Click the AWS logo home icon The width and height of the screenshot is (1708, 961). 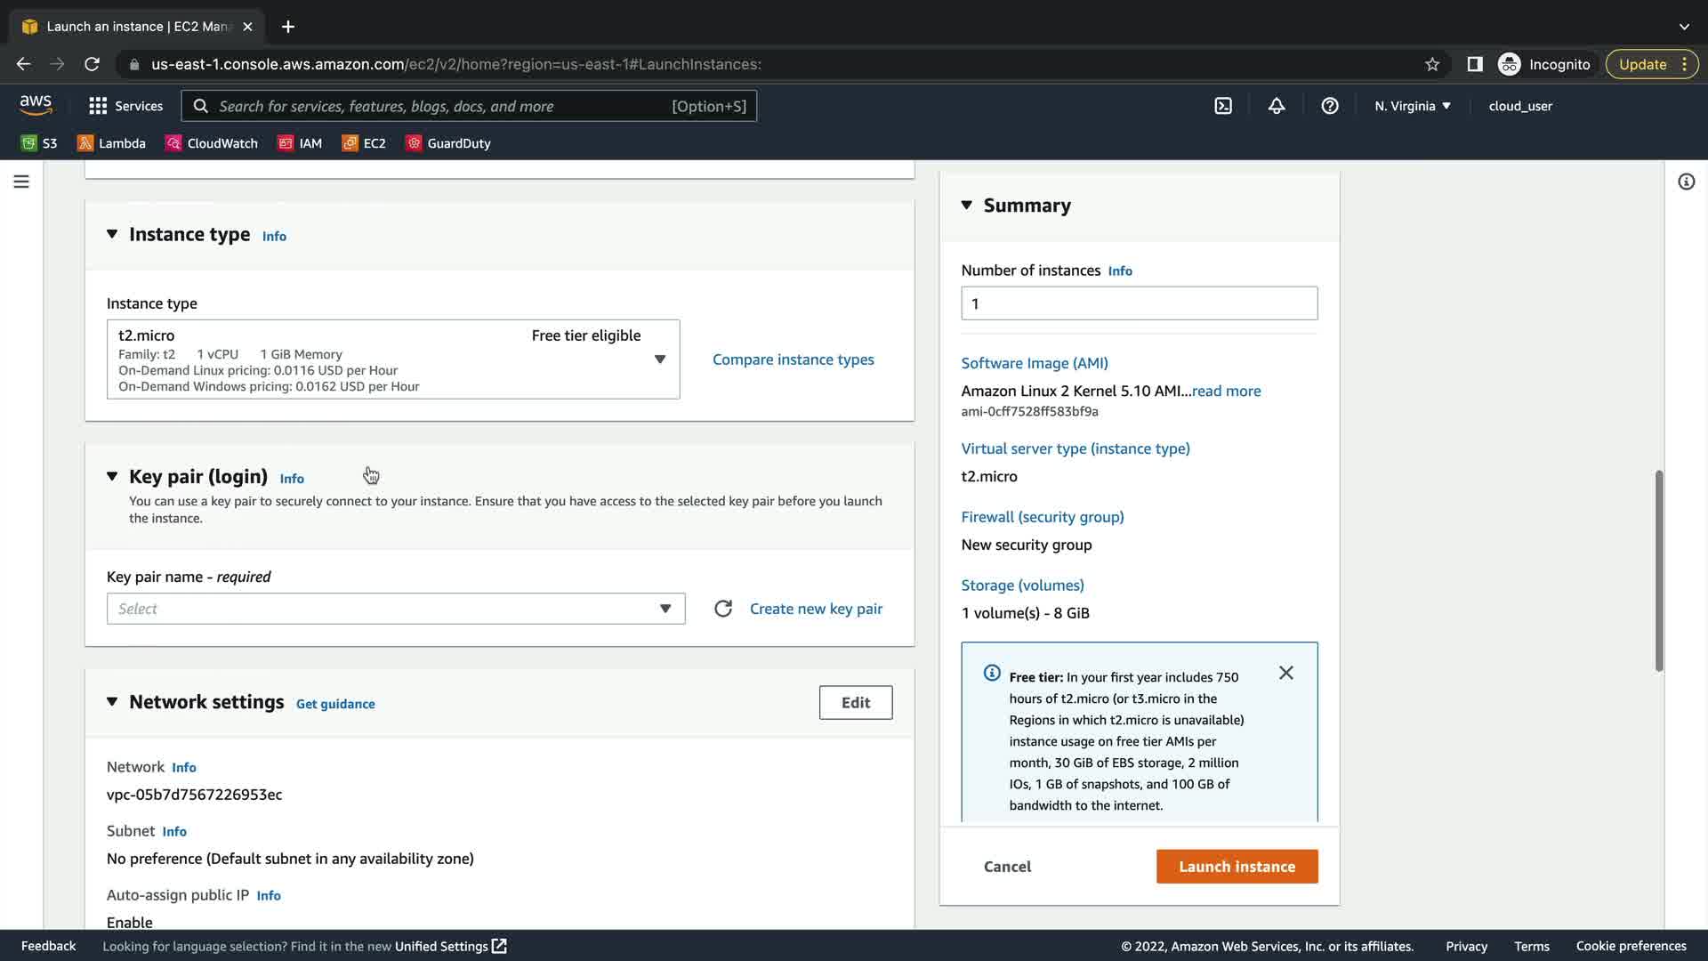coord(36,105)
